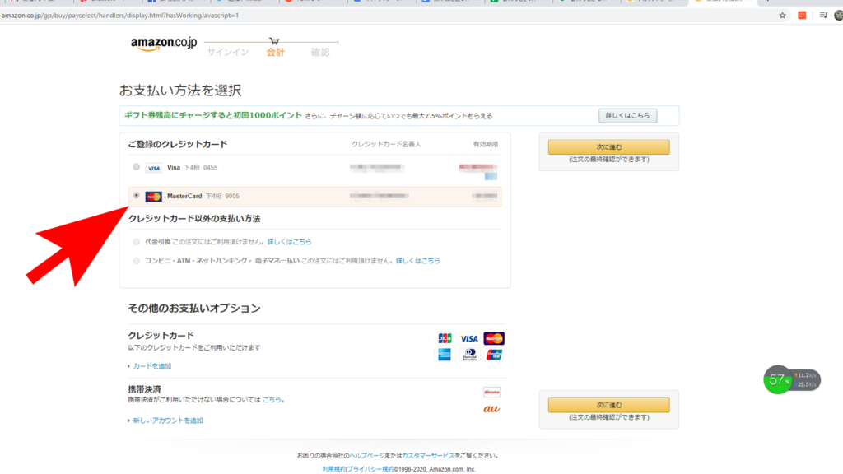Click the 詳しくはこちら gift charge button

coord(627,115)
